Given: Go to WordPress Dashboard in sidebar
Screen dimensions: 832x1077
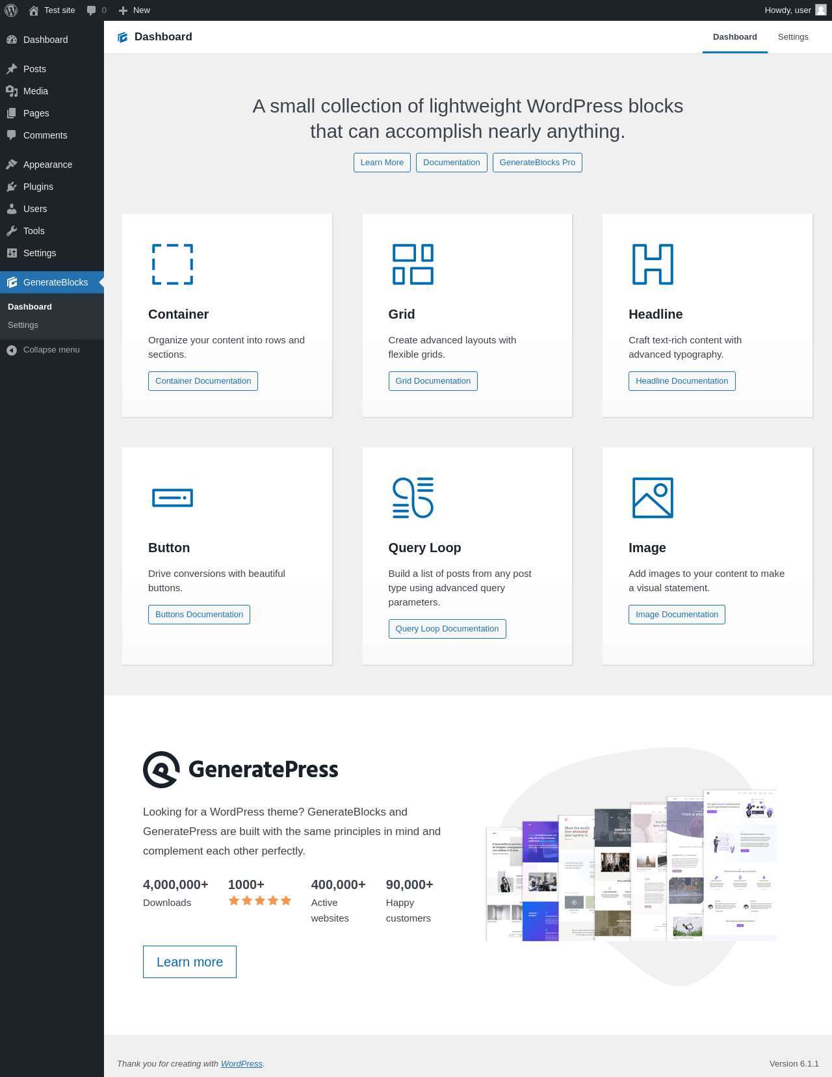Looking at the screenshot, I should click(x=52, y=40).
